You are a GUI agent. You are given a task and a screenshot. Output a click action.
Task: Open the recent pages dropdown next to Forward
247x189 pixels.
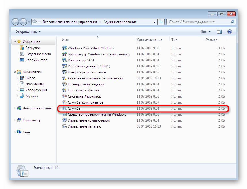pos(29,22)
